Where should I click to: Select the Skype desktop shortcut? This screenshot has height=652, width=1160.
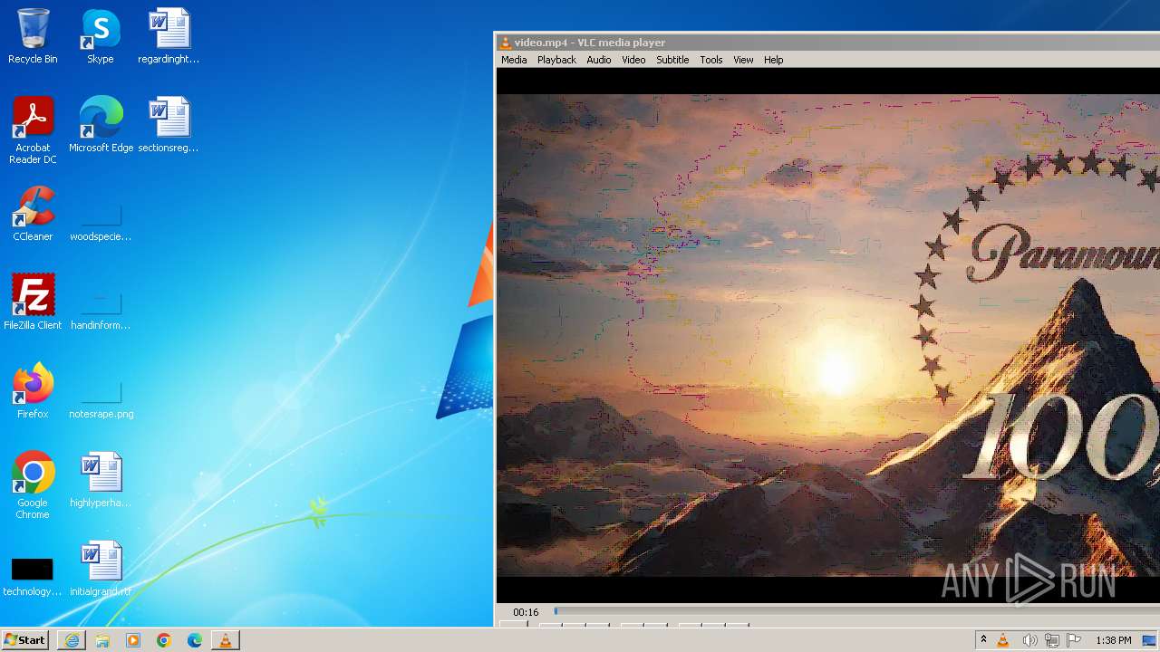[101, 36]
